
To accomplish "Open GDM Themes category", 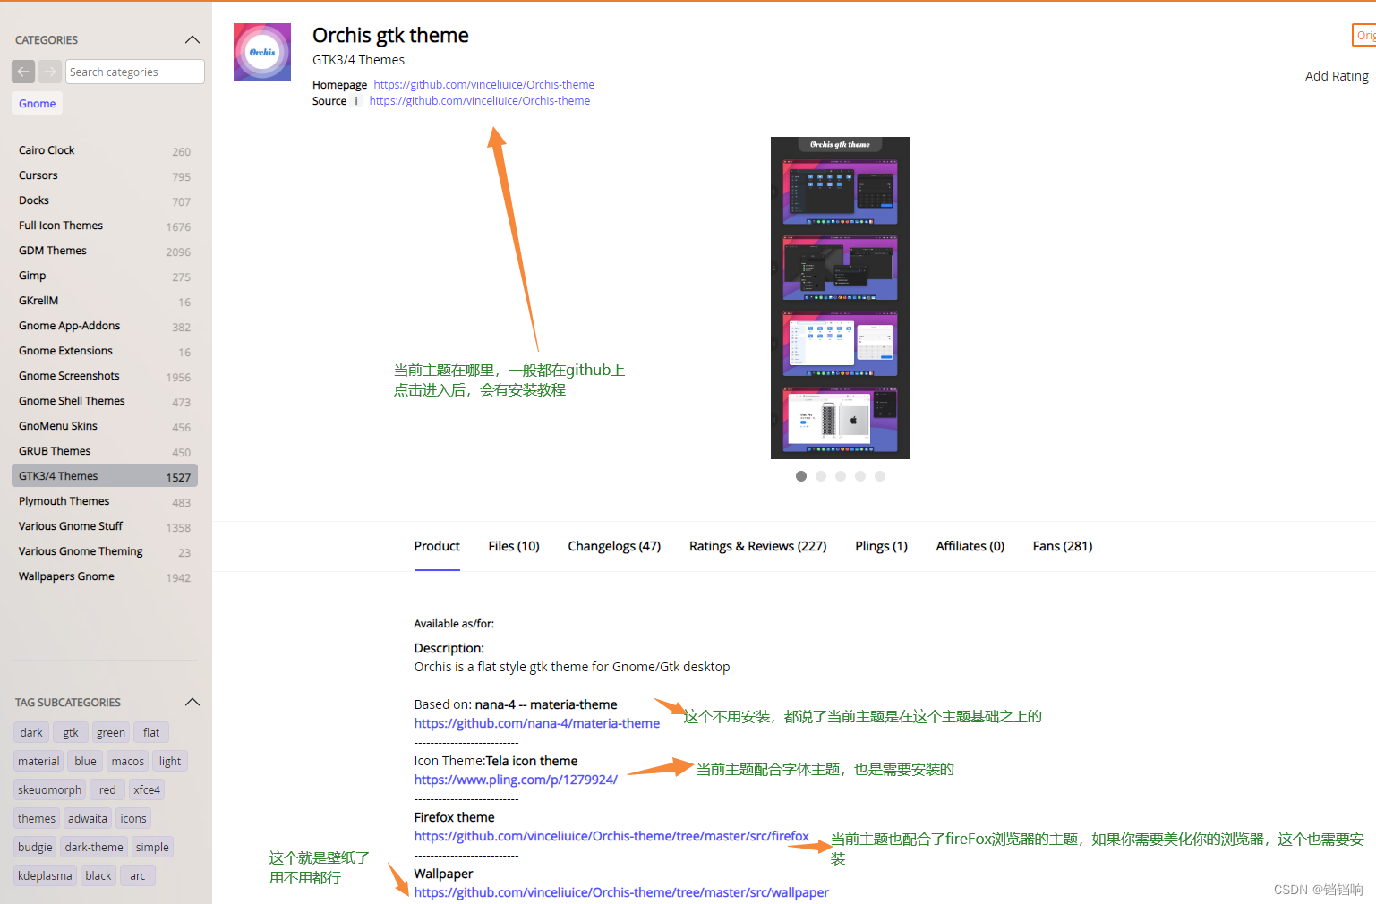I will click(105, 251).
